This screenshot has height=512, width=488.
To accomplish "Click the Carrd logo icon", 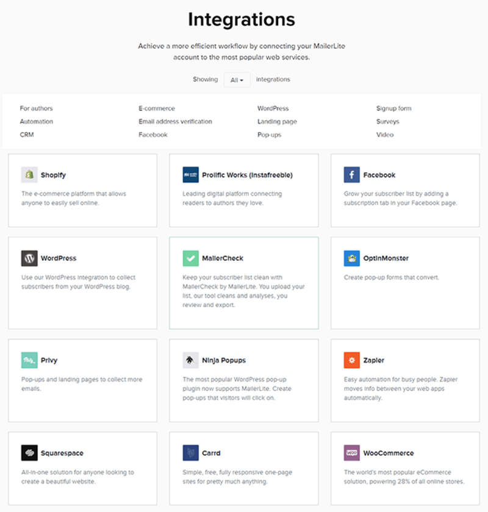I will pyautogui.click(x=190, y=453).
